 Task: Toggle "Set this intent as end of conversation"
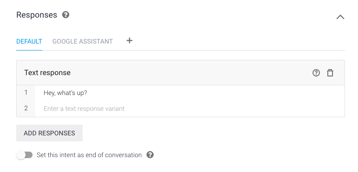click(25, 155)
